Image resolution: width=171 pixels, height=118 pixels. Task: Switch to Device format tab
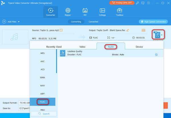pos(139,47)
